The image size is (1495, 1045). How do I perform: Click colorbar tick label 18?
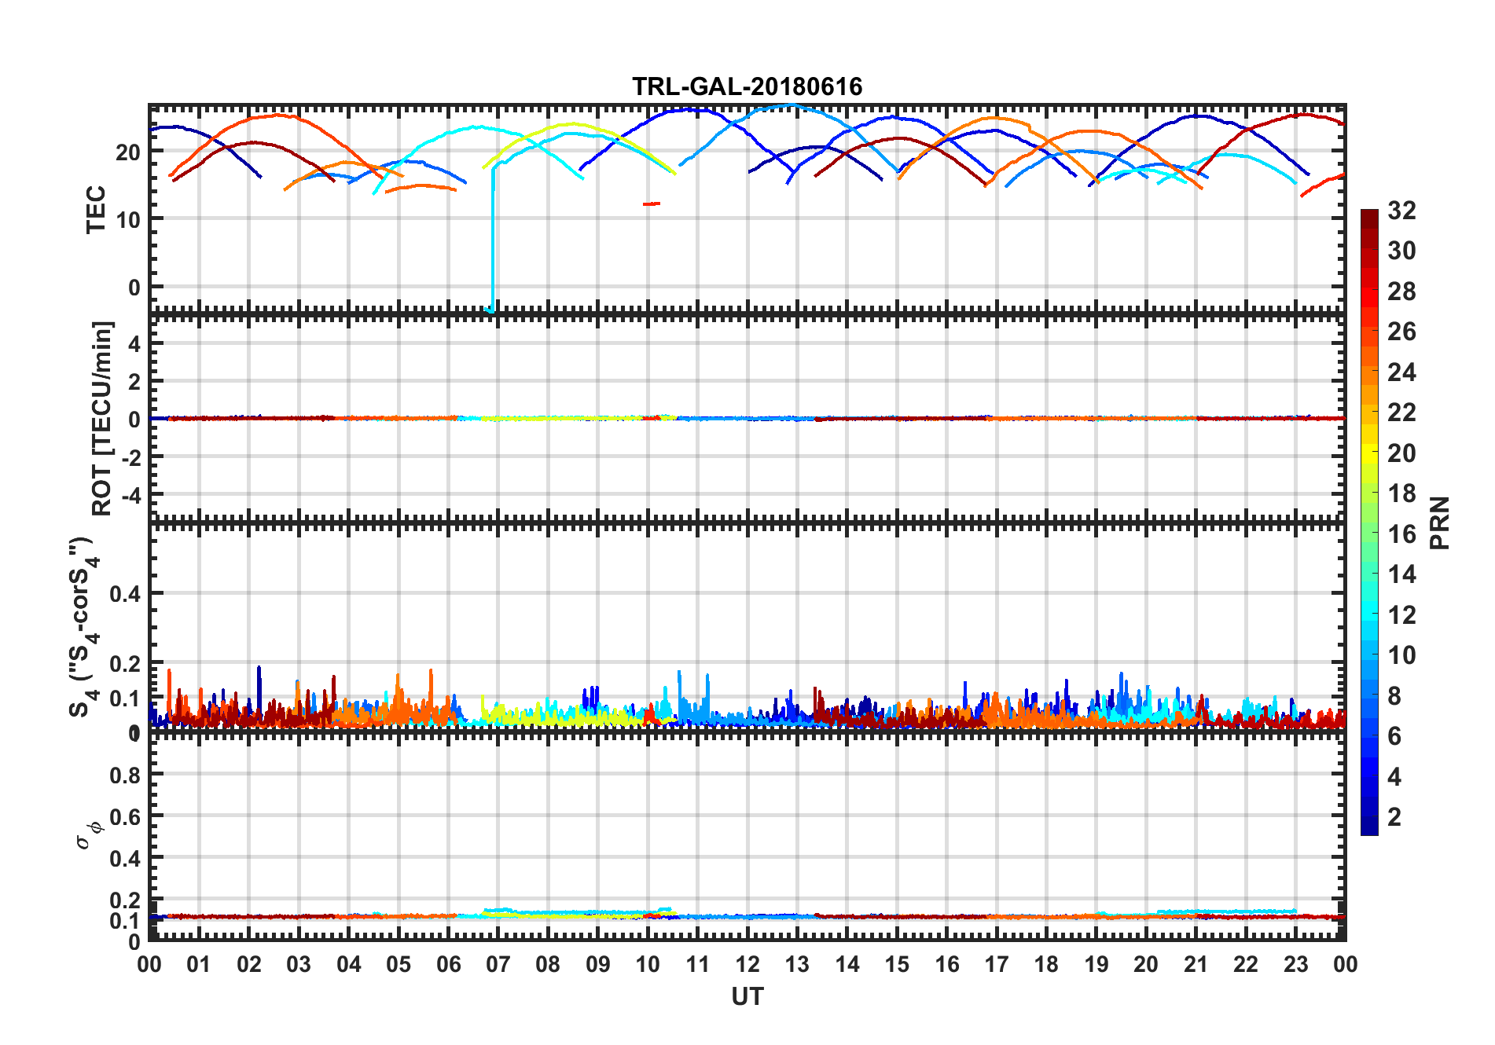(x=1401, y=493)
